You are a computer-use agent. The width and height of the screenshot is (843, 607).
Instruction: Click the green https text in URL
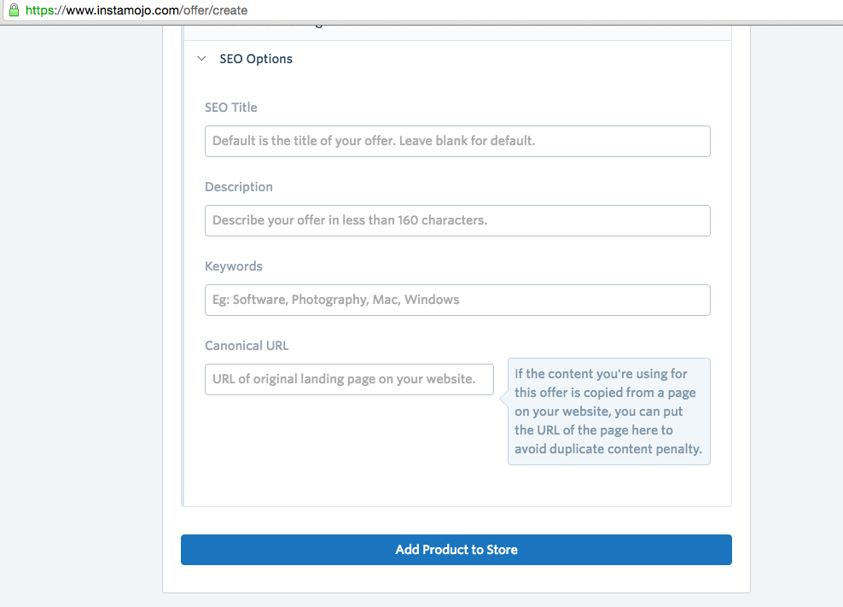tap(41, 10)
